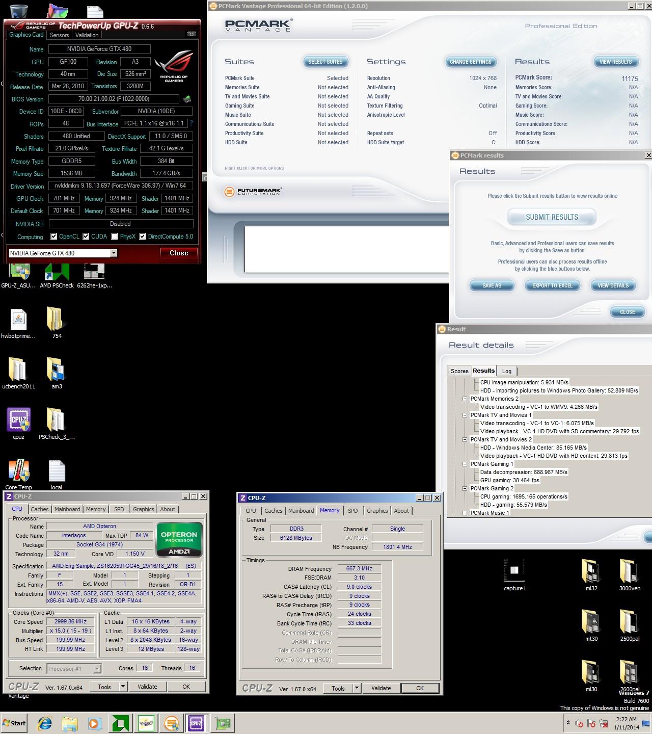652x734 pixels.
Task: Click the muted volume tray icon
Action: click(579, 723)
